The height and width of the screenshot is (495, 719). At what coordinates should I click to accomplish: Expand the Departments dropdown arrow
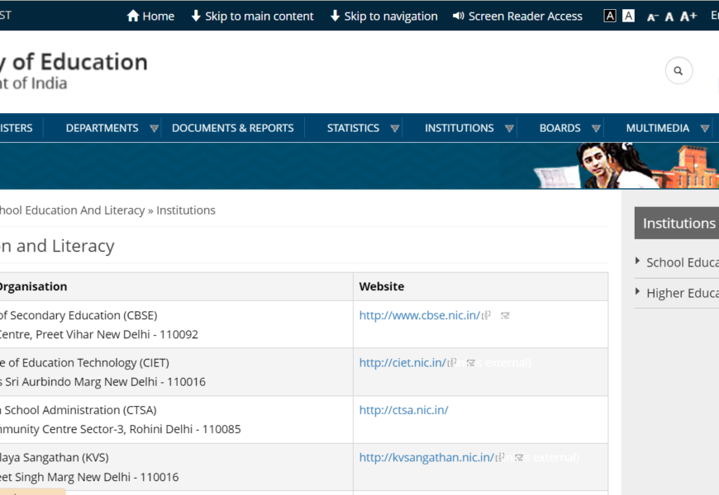(154, 129)
